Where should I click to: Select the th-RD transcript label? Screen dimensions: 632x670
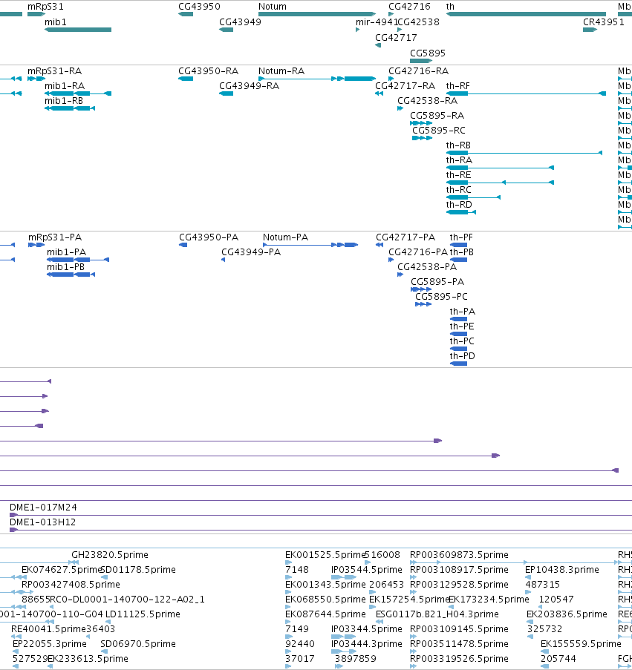click(459, 205)
